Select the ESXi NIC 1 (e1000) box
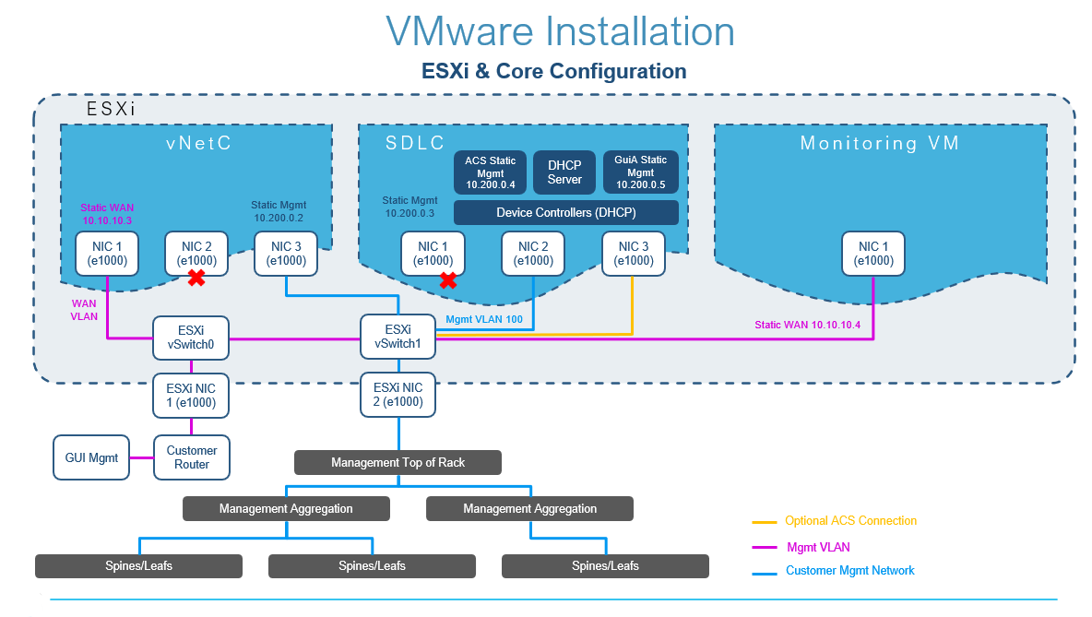The width and height of the screenshot is (1092, 617). coord(191,395)
